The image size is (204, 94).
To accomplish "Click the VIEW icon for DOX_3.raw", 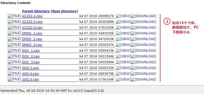I will (x=123, y=62).
